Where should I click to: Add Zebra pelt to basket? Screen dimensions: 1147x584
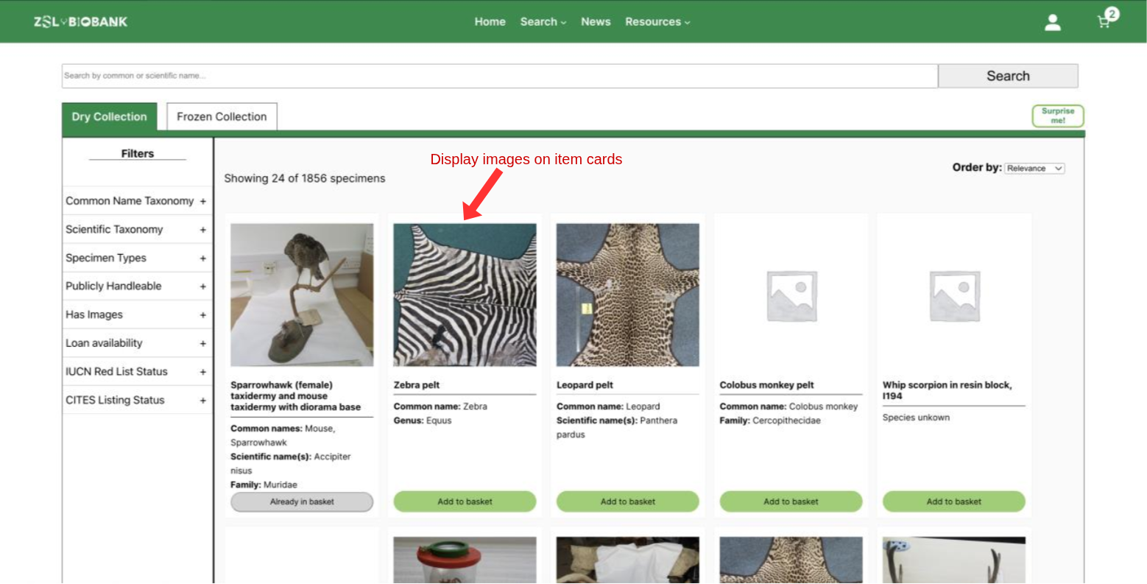point(465,502)
